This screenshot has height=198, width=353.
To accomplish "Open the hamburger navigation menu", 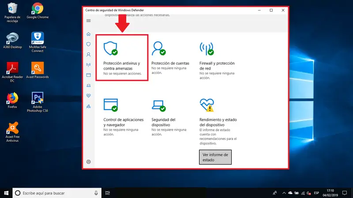I will (89, 21).
